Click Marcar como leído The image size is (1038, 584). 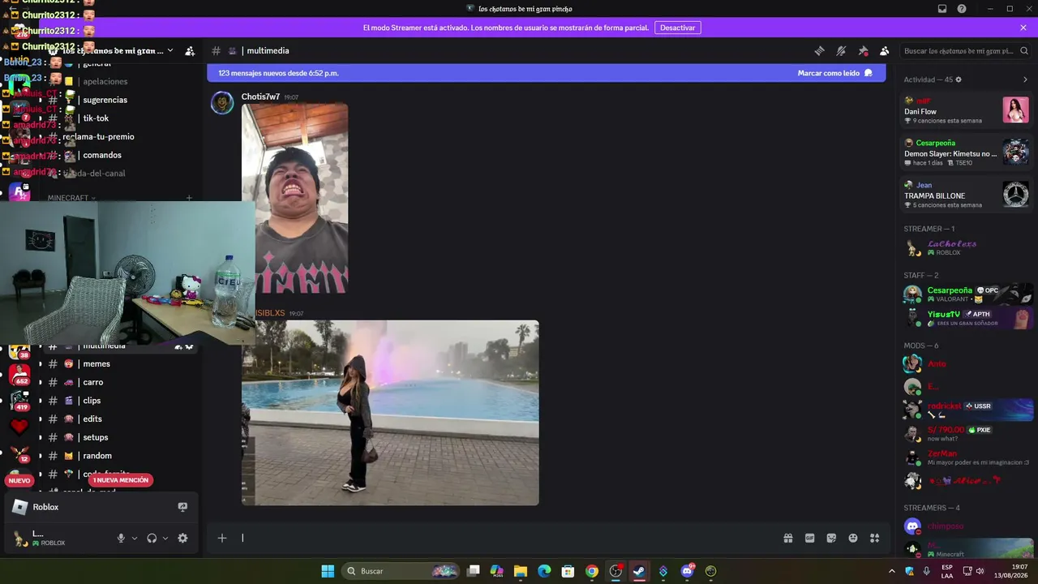click(835, 73)
